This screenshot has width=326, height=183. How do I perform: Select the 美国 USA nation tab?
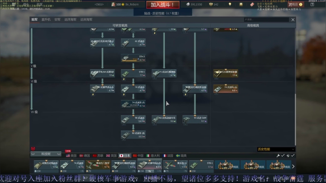coord(71,155)
